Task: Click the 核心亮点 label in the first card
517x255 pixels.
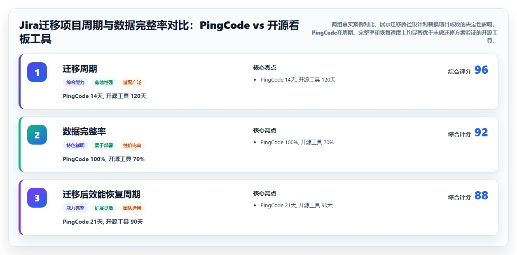Action: pyautogui.click(x=264, y=68)
